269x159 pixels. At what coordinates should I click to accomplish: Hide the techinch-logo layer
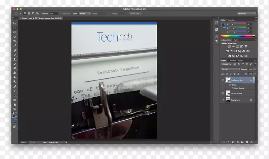point(223,93)
